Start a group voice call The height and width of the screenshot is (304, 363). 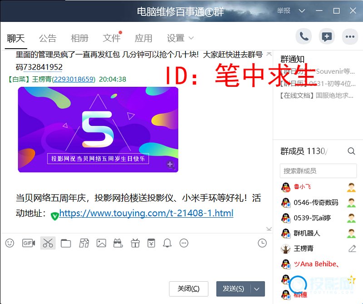click(x=304, y=36)
